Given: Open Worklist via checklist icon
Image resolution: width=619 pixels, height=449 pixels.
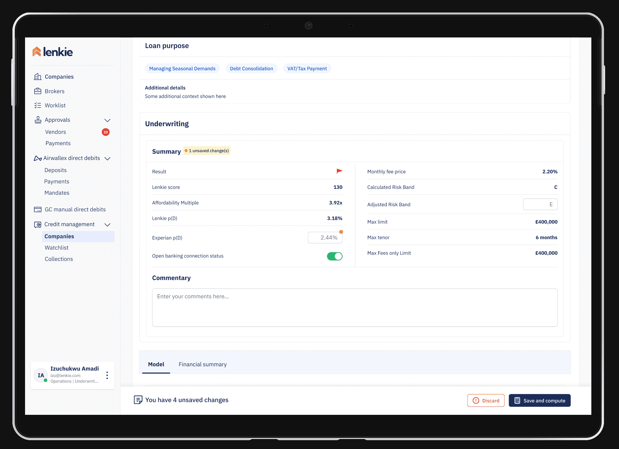Looking at the screenshot, I should 38,105.
